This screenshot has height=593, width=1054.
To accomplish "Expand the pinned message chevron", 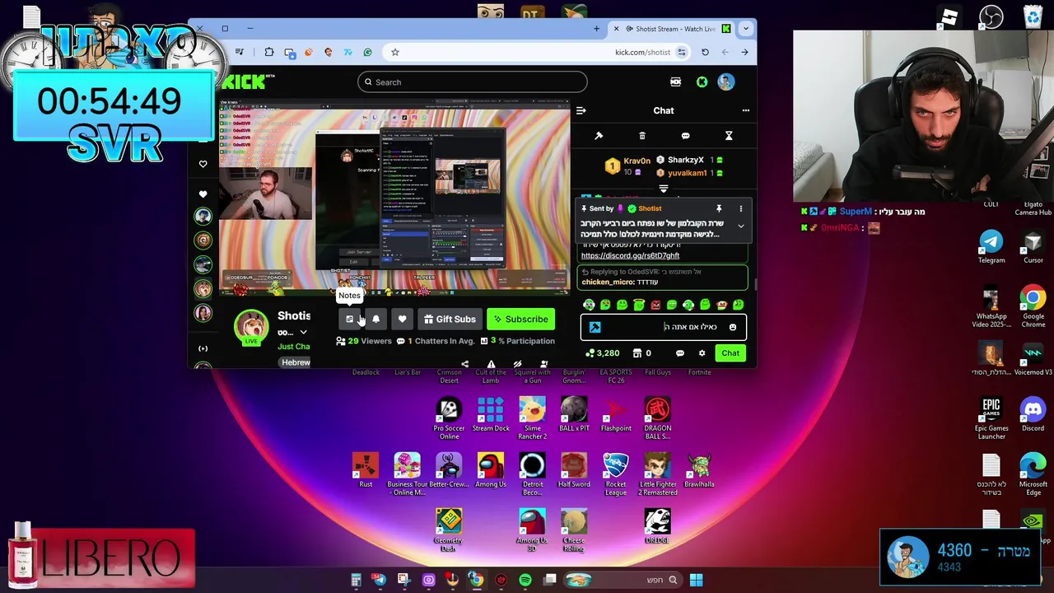I will pos(740,226).
